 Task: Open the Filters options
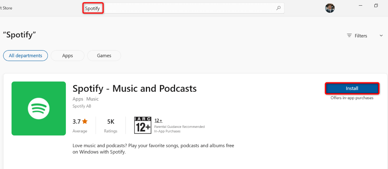tap(357, 35)
